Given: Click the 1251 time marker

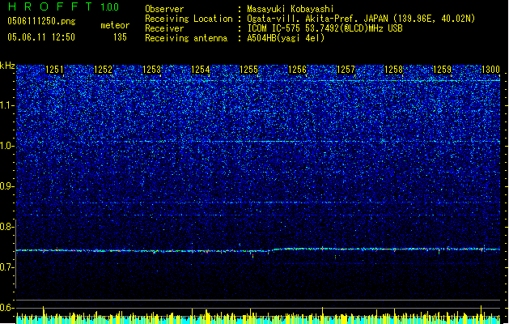Looking at the screenshot, I should tap(54, 70).
